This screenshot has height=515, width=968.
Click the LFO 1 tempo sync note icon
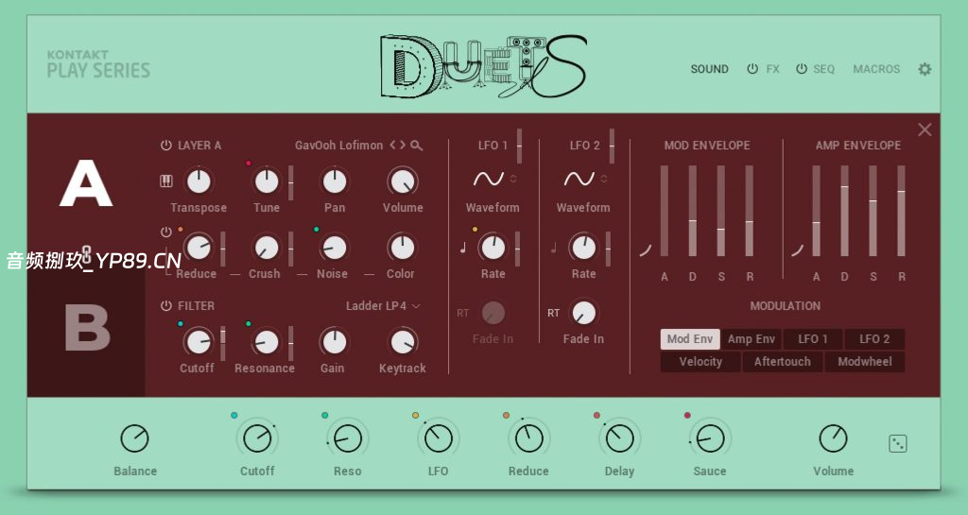pos(462,248)
